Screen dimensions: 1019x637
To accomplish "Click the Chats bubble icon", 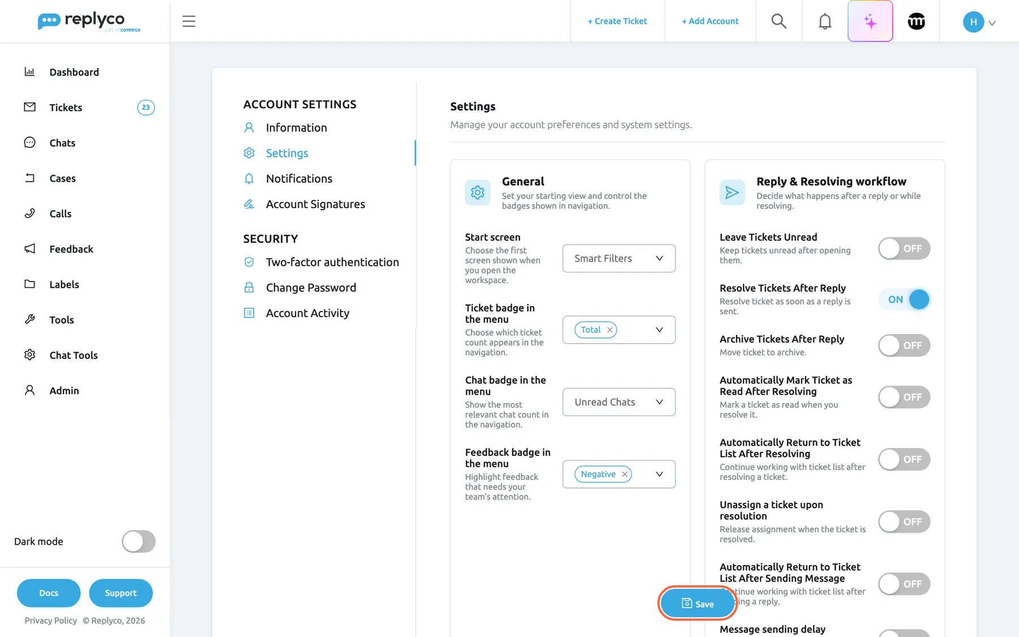I will click(29, 143).
